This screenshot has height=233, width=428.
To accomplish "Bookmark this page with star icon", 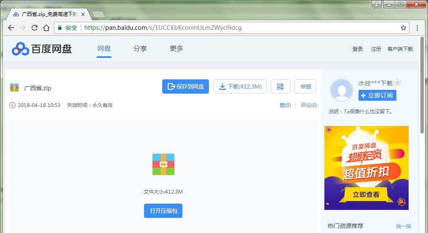I will pos(404,28).
